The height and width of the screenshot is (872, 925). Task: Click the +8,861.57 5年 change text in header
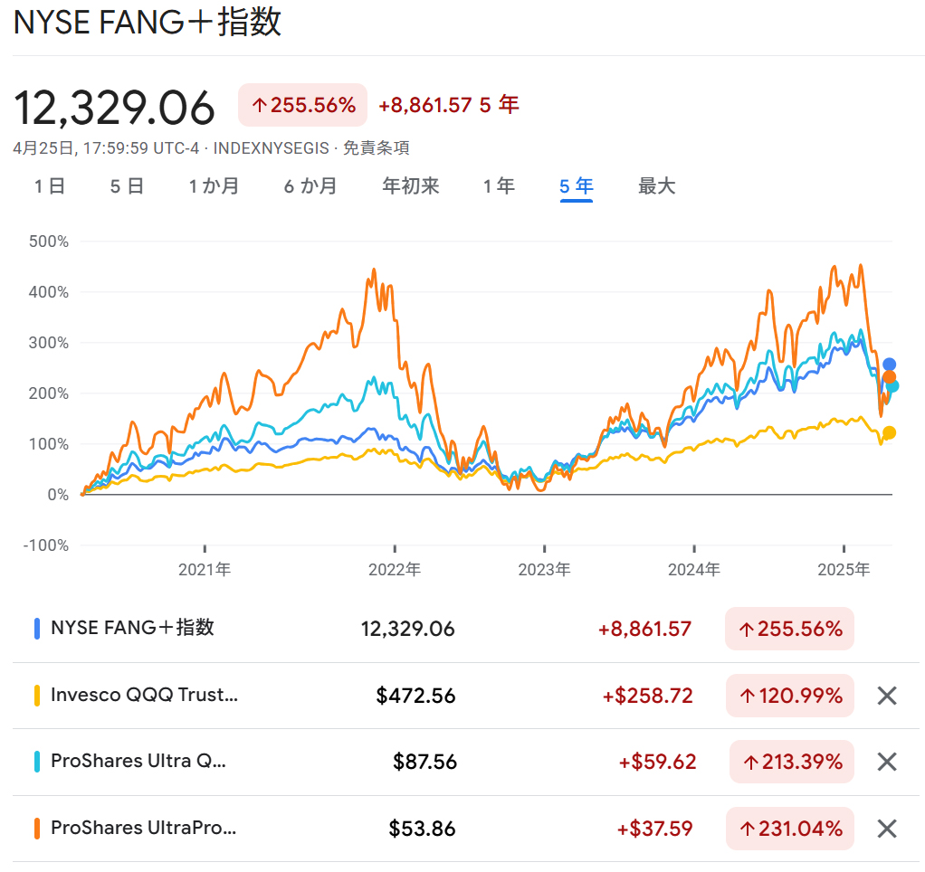pos(449,105)
